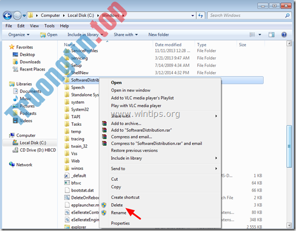Click WinRAR icon beside Add to archive
Viewport: 296px width, 231px height.
[x=105, y=124]
